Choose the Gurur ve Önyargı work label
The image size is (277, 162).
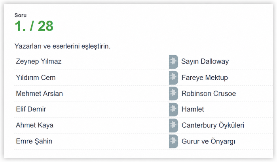click(x=208, y=141)
